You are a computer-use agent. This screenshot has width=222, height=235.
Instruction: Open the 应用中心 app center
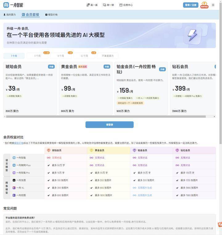click(126, 5)
